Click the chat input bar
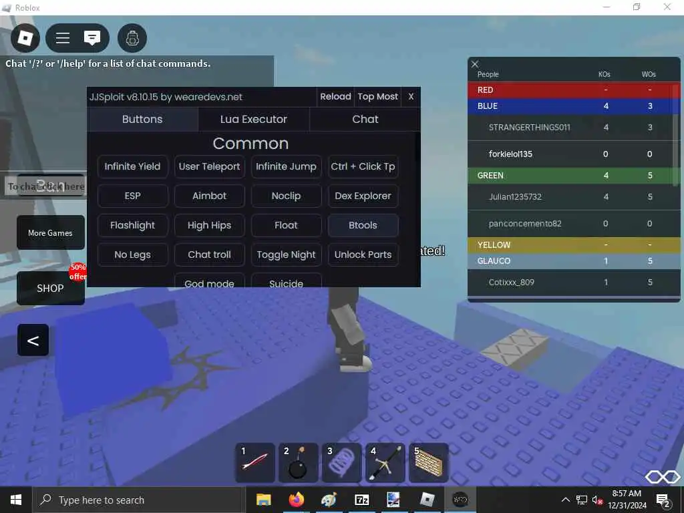The width and height of the screenshot is (684, 513). coord(45,186)
